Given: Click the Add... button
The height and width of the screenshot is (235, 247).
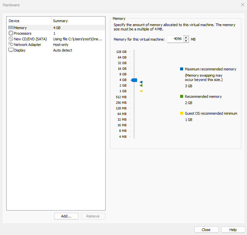Looking at the screenshot, I should point(66,216).
